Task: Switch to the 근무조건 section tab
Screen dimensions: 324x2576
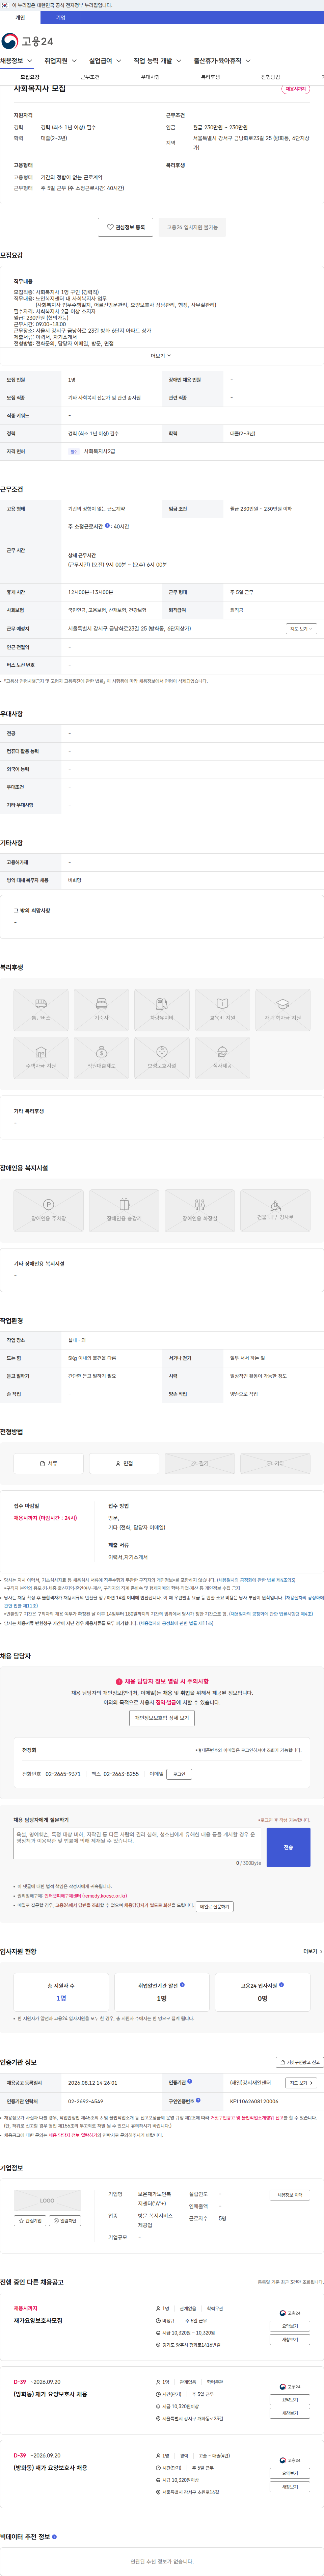Action: pos(90,77)
